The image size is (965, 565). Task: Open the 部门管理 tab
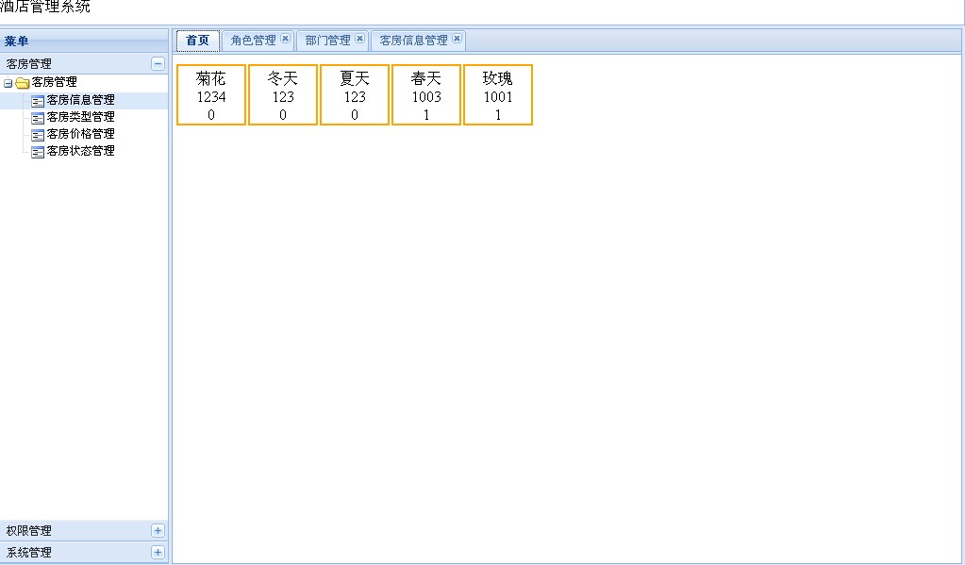(327, 41)
